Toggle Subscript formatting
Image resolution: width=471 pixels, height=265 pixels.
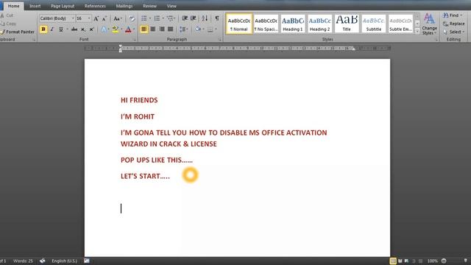pyautogui.click(x=83, y=29)
